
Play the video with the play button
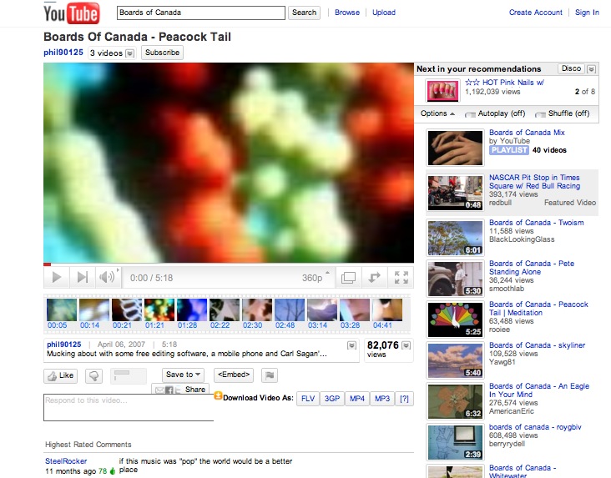point(57,277)
